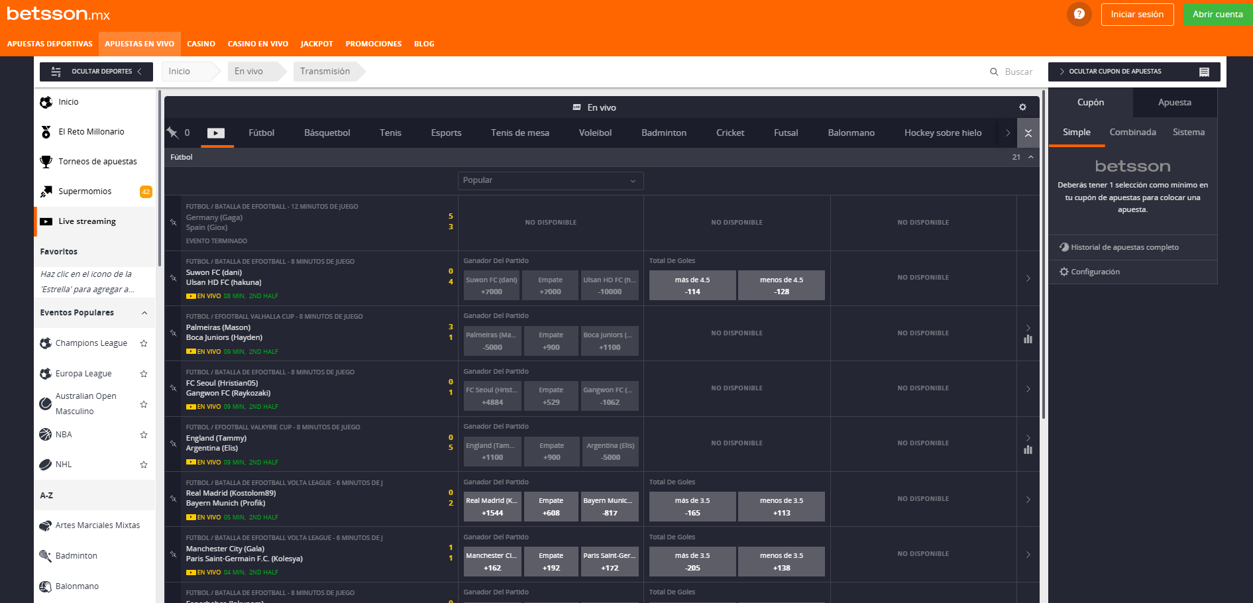Favorite Champions League with star
The image size is (1253, 603).
click(x=144, y=343)
